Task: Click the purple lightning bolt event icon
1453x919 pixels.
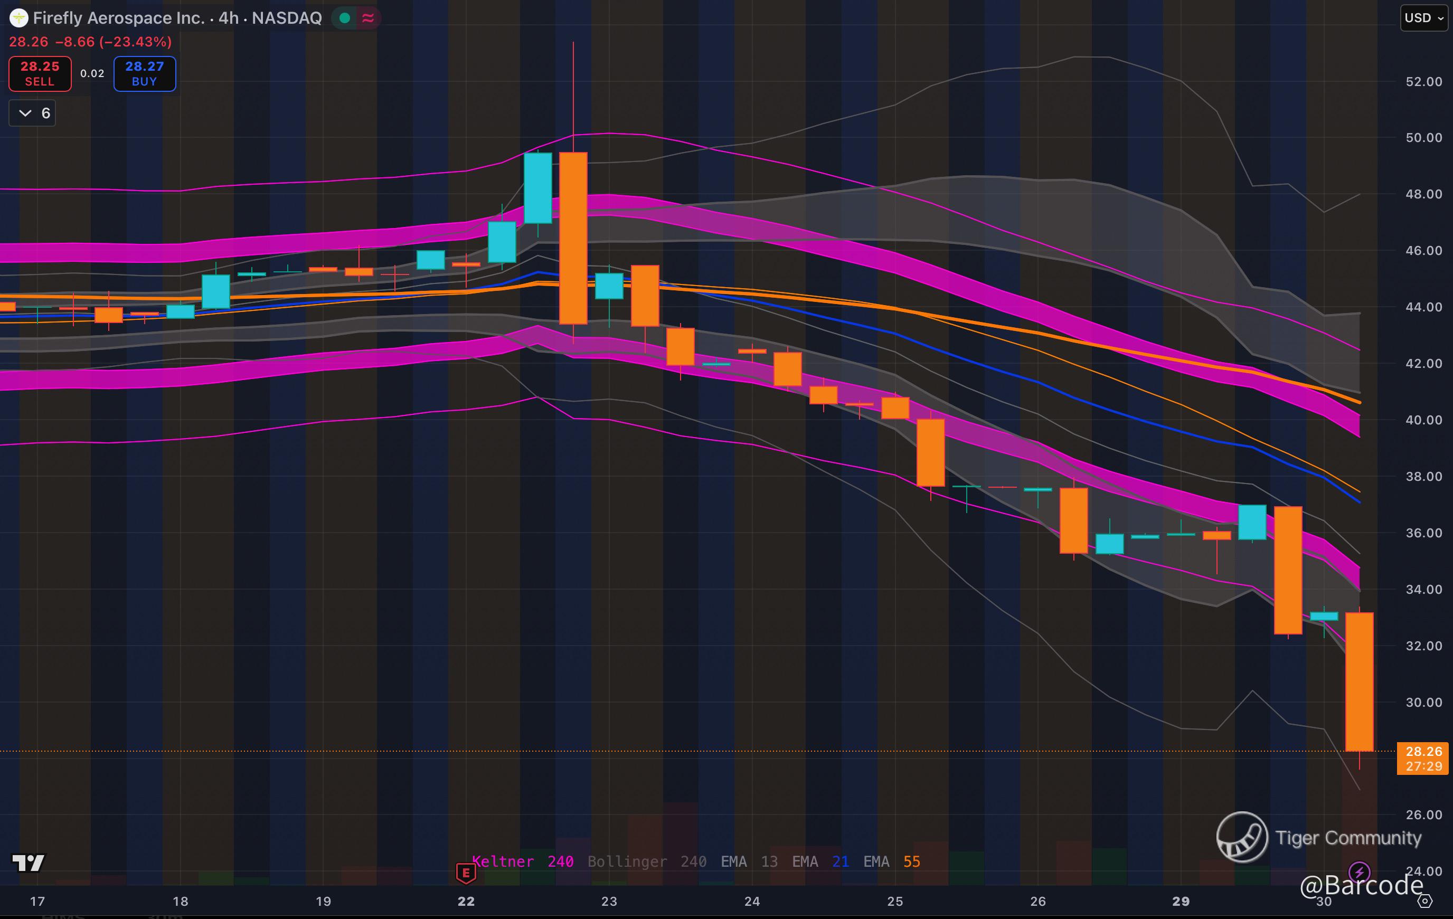Action: (x=1359, y=872)
